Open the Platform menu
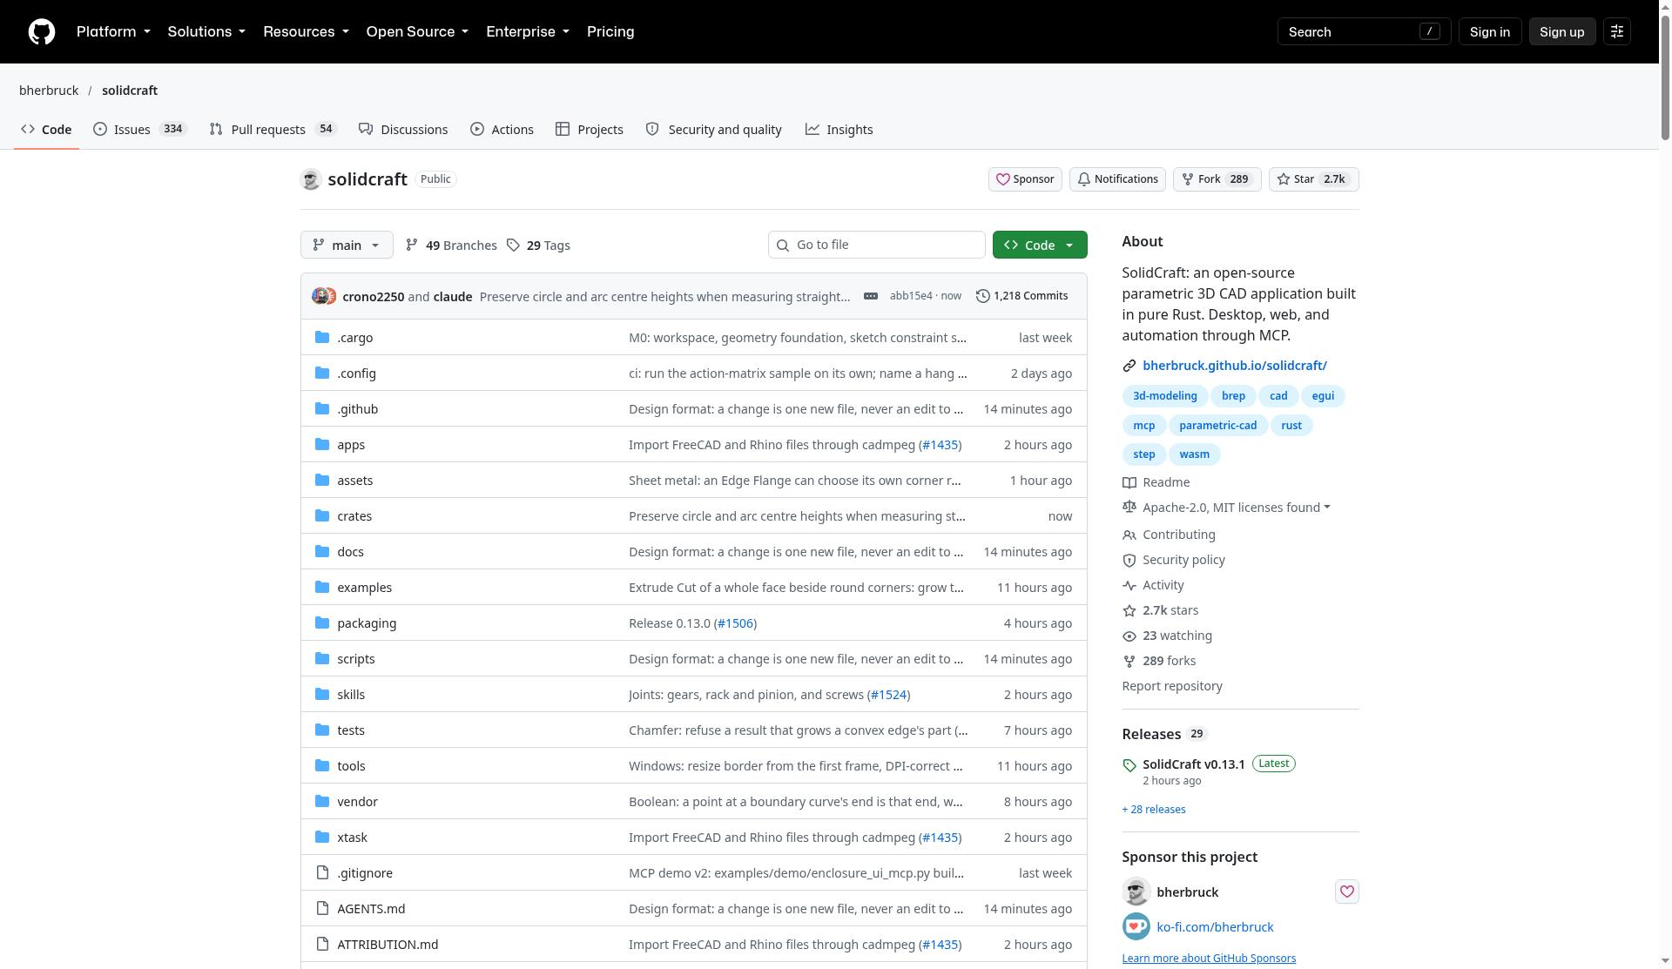Screen dimensions: 1672x969 113,31
